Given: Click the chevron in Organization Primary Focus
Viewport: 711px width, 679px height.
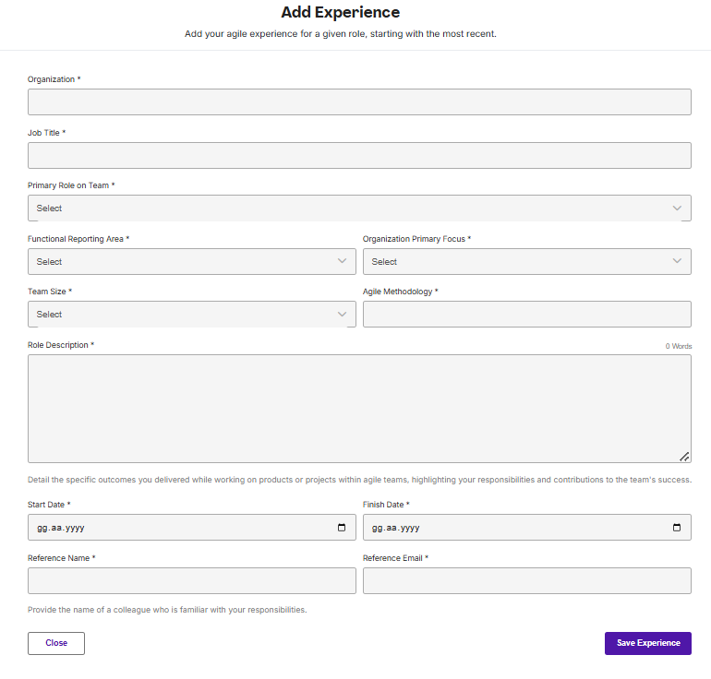Looking at the screenshot, I should (x=677, y=262).
